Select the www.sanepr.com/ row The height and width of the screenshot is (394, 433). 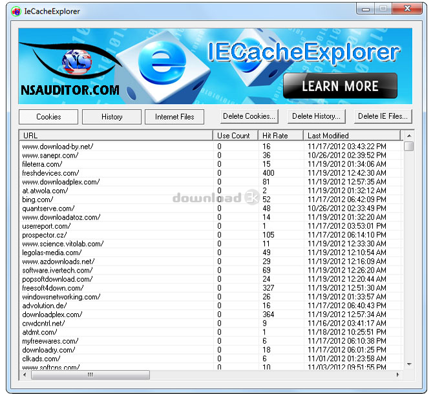pos(211,155)
